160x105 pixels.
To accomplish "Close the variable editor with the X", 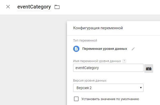I will [8, 7].
